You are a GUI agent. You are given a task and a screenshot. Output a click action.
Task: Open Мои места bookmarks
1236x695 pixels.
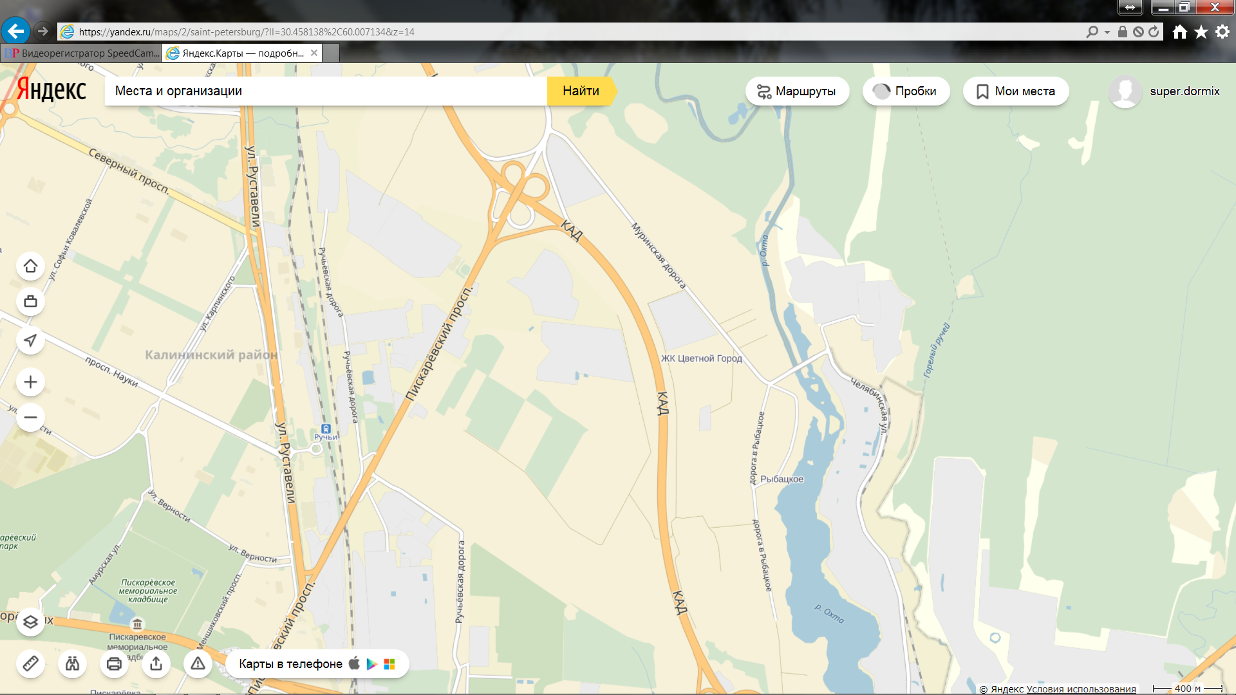(1015, 91)
